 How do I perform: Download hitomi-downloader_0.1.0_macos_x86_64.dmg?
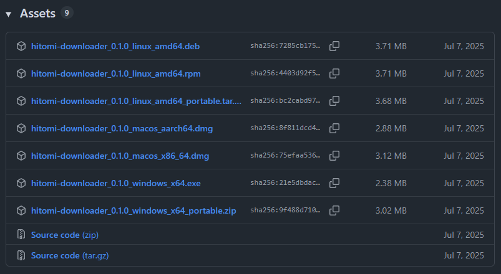pyautogui.click(x=120, y=156)
